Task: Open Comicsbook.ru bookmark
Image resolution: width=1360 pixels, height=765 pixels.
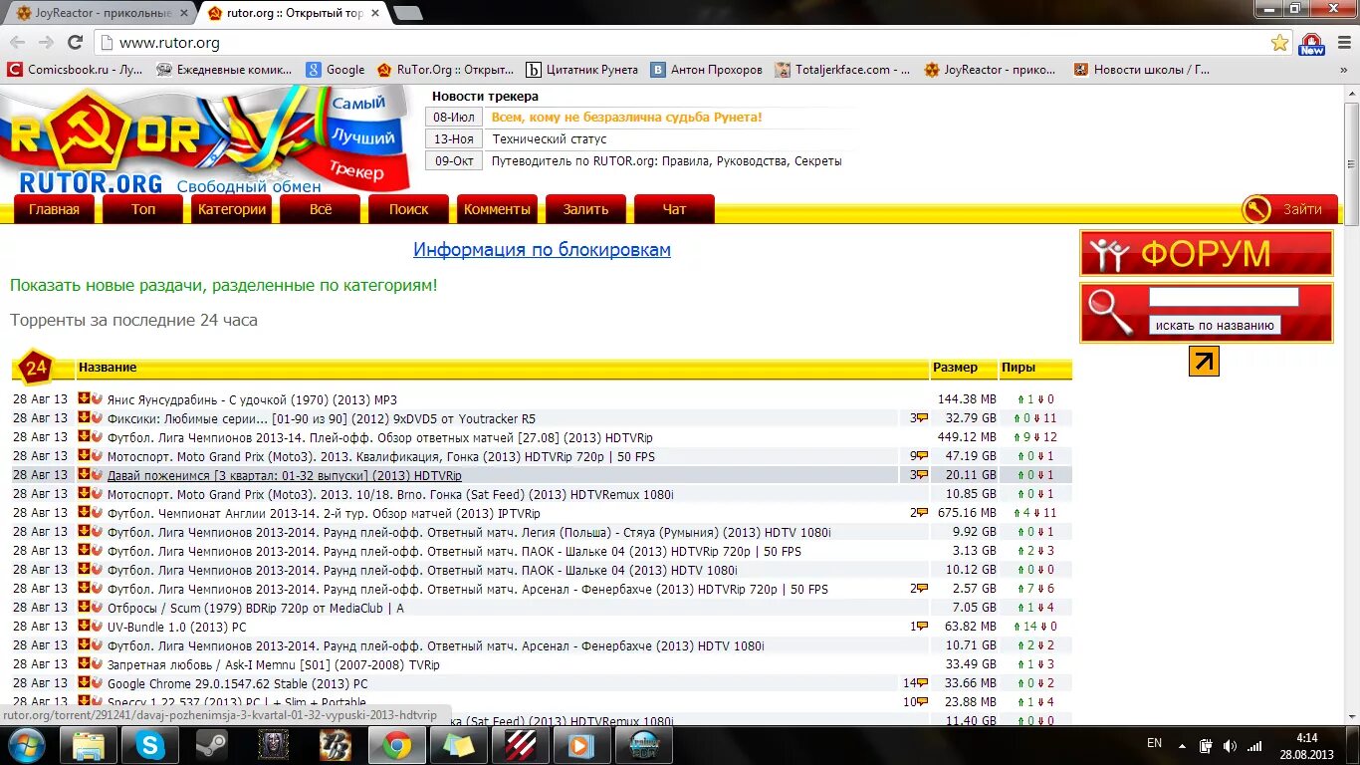Action: 76,70
